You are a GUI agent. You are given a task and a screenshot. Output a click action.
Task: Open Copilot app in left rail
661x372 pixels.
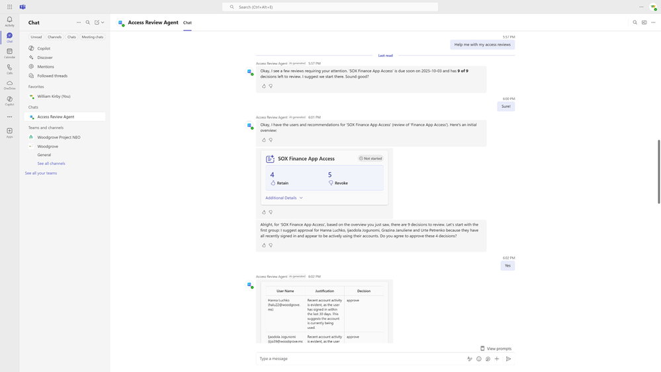pyautogui.click(x=9, y=101)
